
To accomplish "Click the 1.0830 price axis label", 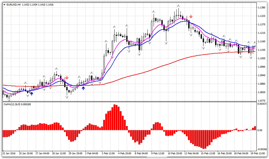I will (262, 92).
